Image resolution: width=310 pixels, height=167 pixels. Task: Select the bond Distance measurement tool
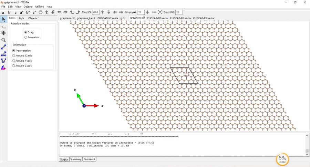(3, 47)
